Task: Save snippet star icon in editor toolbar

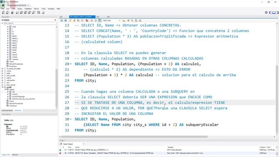Action: point(124,20)
